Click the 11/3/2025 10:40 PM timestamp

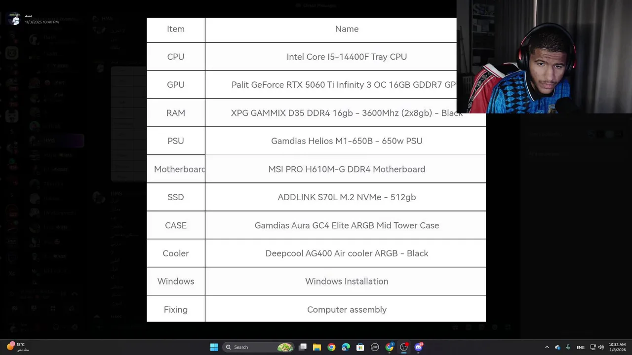(41, 22)
